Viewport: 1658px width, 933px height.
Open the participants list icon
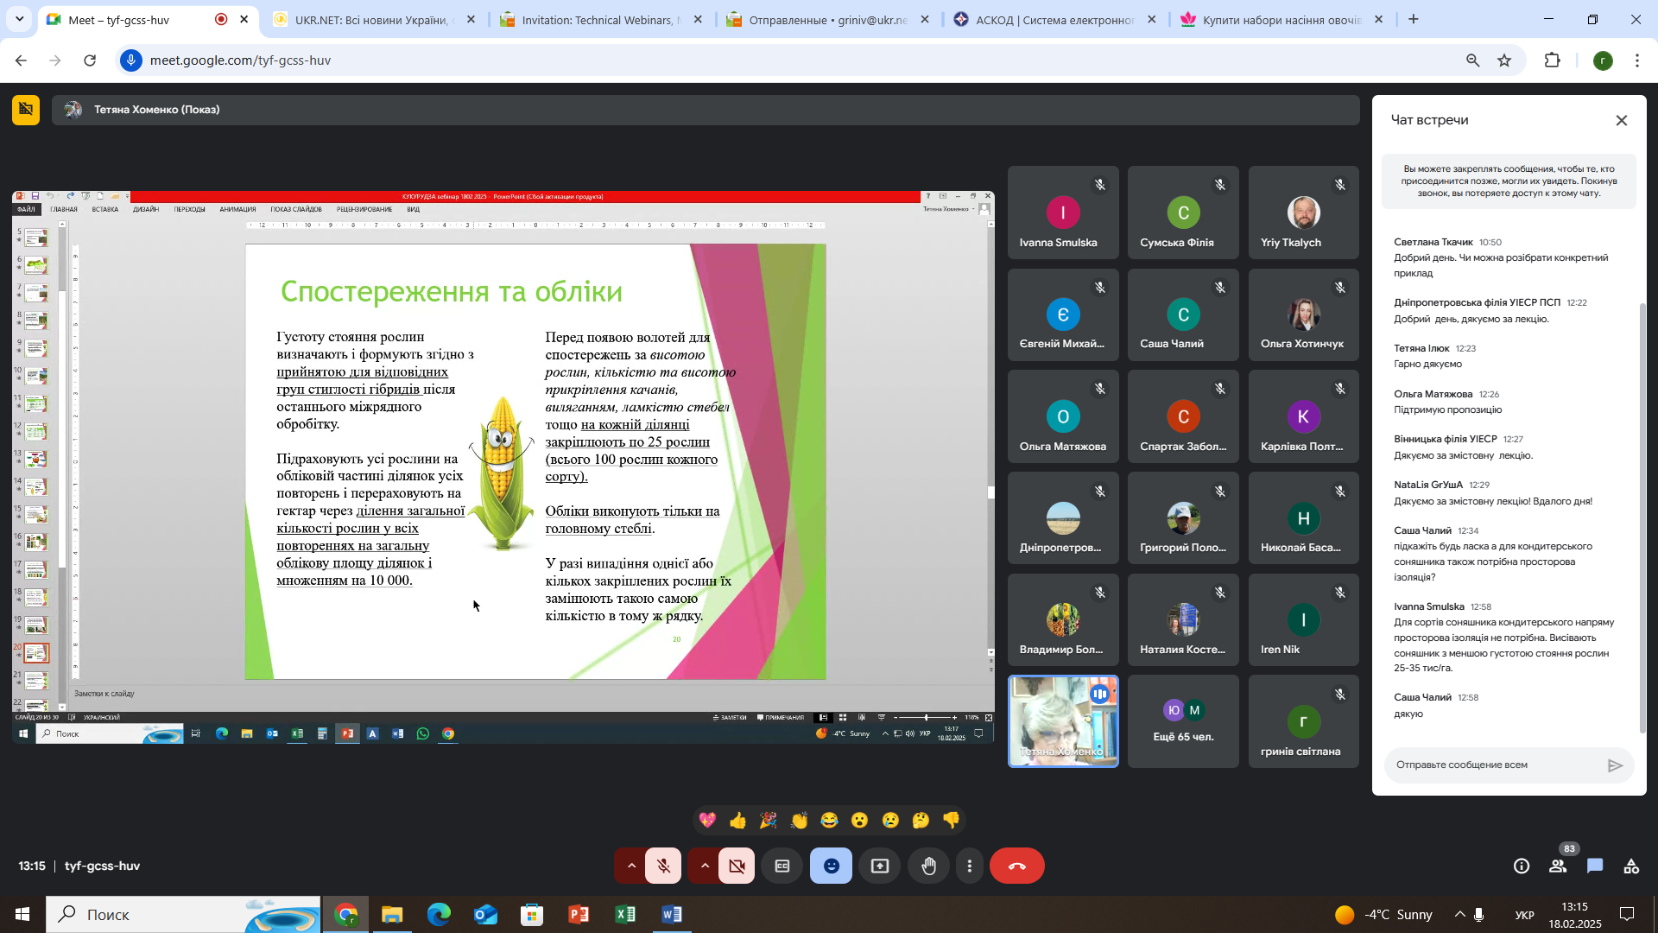click(1558, 866)
